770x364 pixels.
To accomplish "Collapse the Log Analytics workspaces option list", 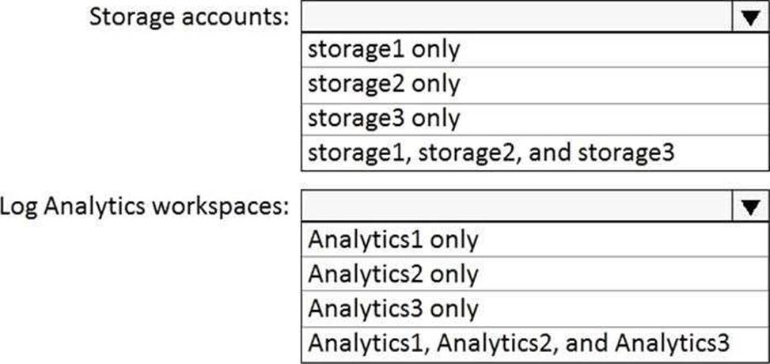I will pyautogui.click(x=746, y=207).
